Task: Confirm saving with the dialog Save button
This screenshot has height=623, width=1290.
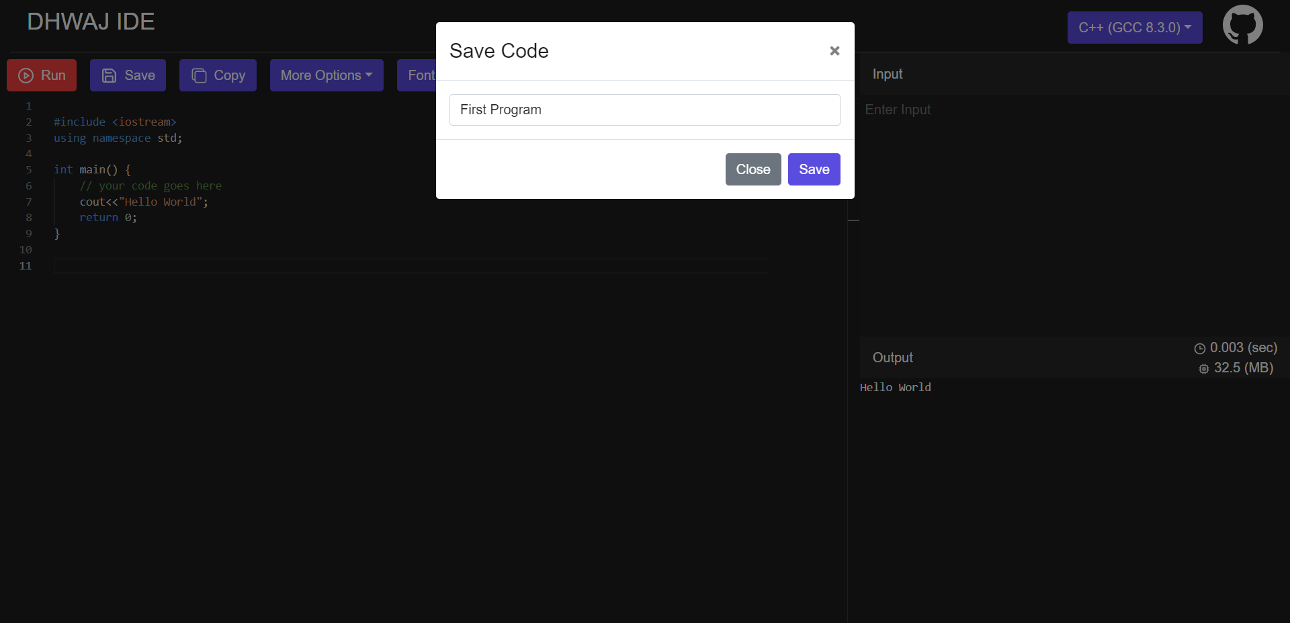Action: click(x=814, y=169)
